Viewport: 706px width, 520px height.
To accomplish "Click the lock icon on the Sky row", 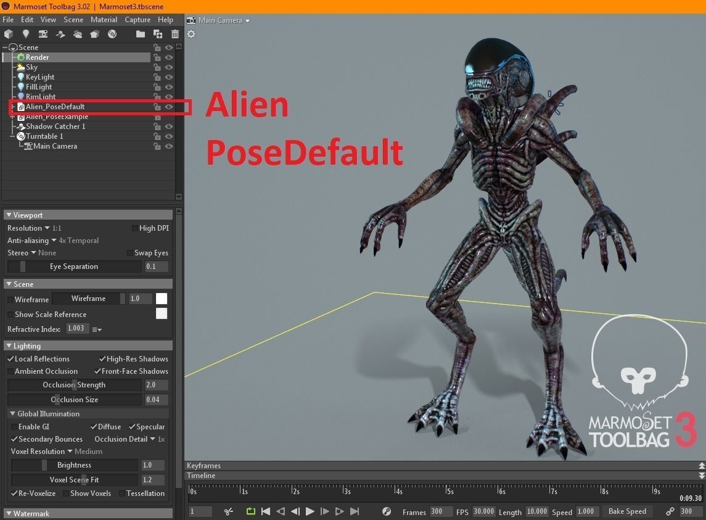I will 157,67.
